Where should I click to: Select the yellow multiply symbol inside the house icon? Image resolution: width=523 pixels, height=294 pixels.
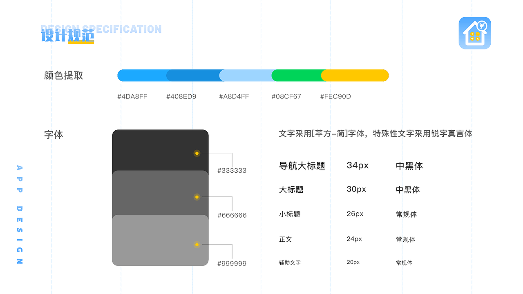tap(478, 39)
